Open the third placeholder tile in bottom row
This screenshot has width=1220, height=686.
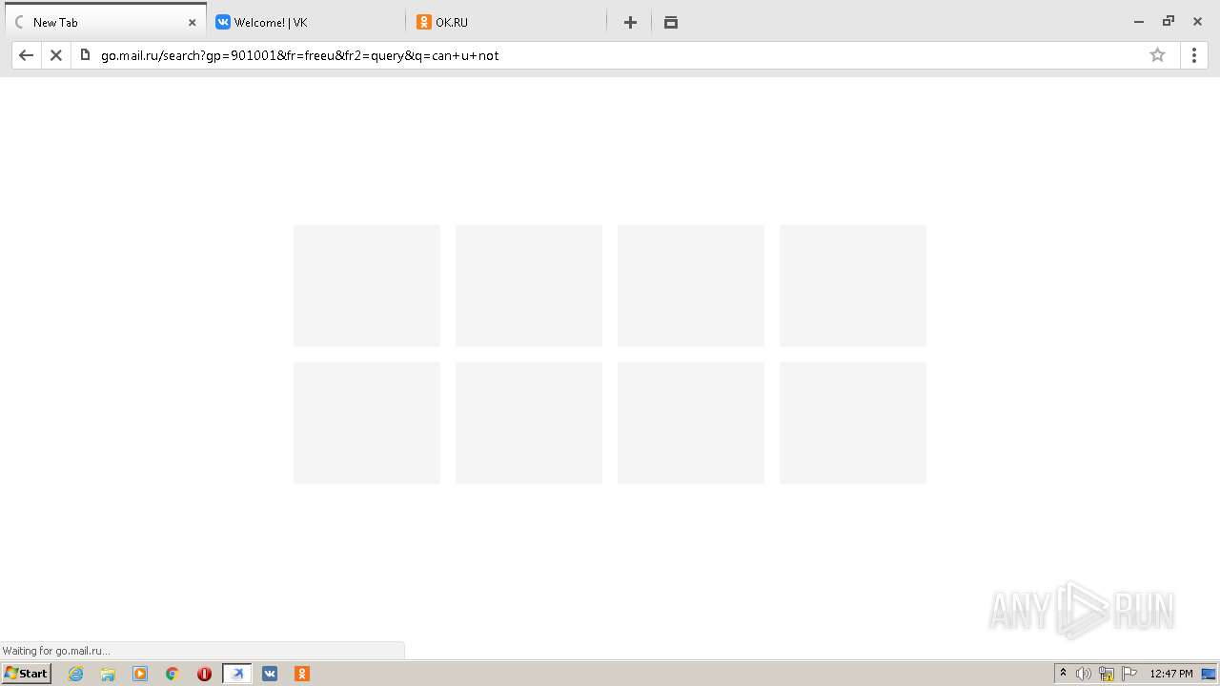(691, 423)
